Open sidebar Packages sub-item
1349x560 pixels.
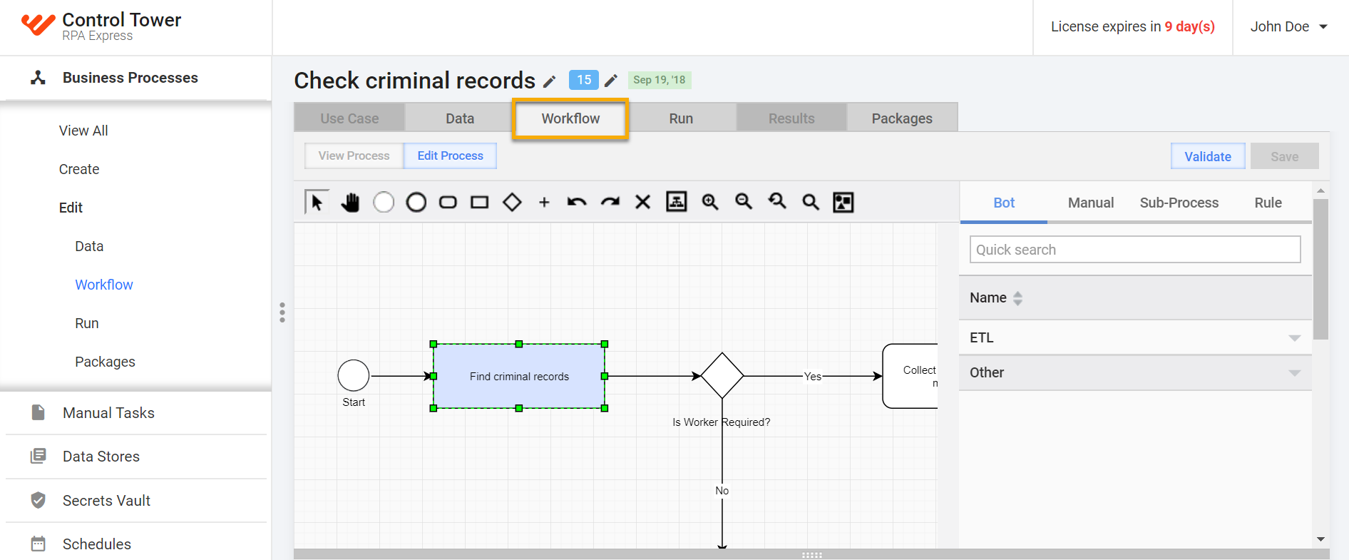point(105,362)
